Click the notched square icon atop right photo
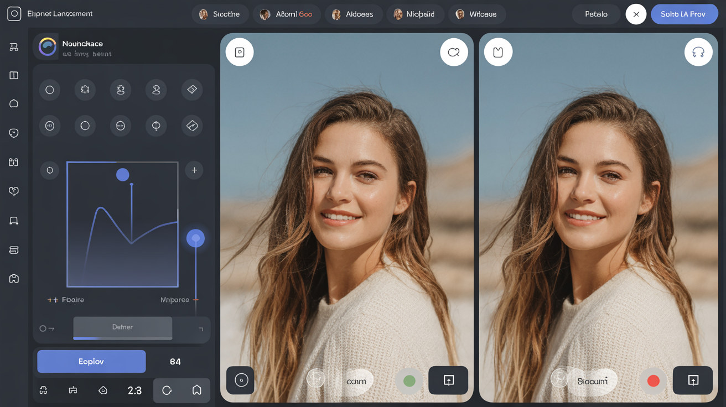Image resolution: width=726 pixels, height=407 pixels. pyautogui.click(x=498, y=52)
